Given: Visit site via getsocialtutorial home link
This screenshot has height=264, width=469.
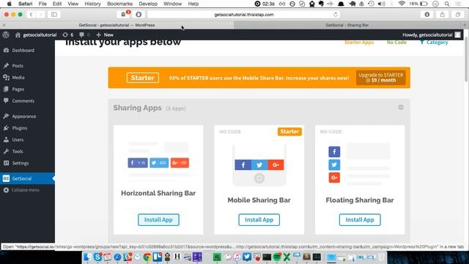Looking at the screenshot, I should pos(36,34).
